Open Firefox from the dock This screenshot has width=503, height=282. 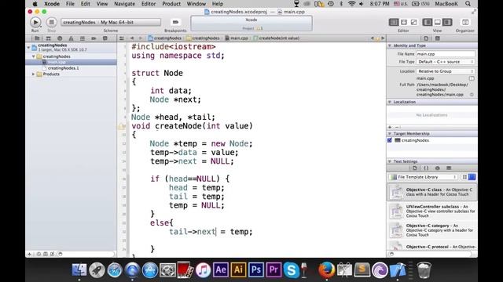click(x=326, y=269)
